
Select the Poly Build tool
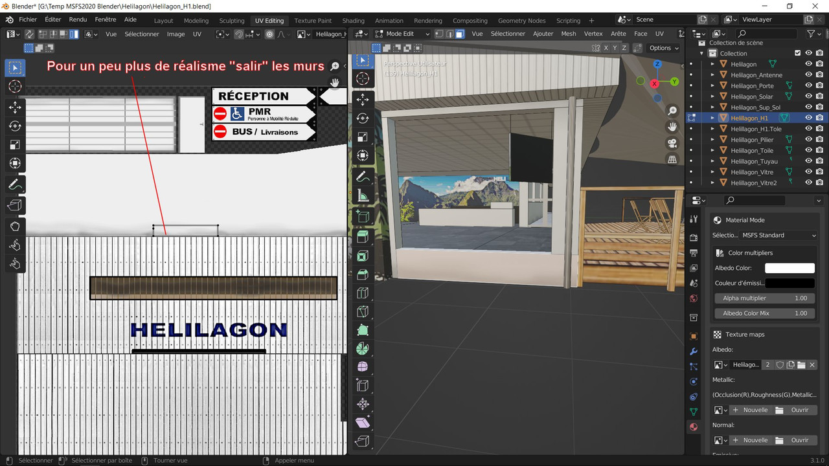point(363,330)
